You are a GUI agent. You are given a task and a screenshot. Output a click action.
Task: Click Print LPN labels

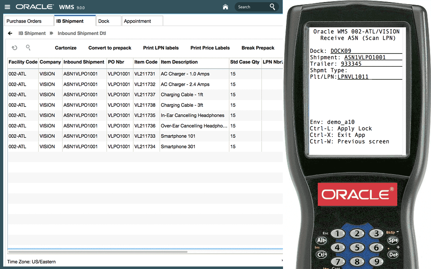pyautogui.click(x=161, y=48)
